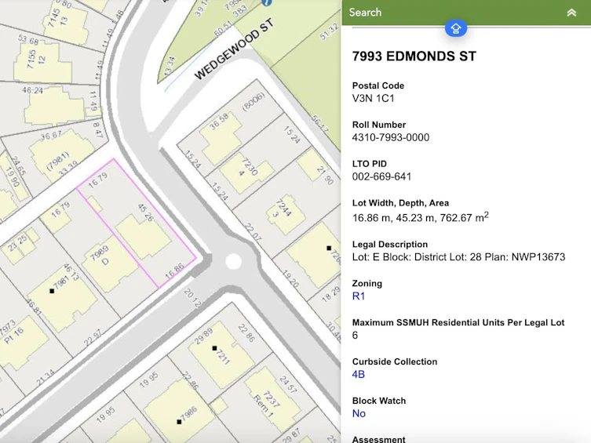This screenshot has height=443, width=591.
Task: Click the WEDGEWOOD ST street label
Action: [234, 49]
